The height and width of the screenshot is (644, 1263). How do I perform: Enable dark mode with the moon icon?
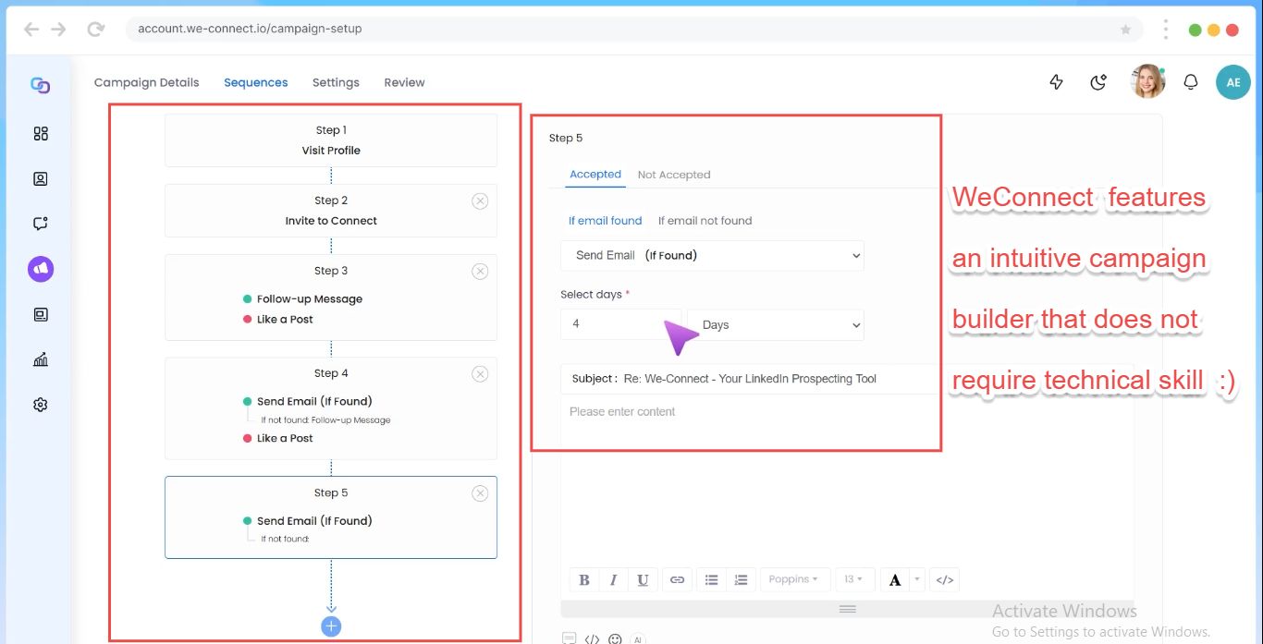1097,81
